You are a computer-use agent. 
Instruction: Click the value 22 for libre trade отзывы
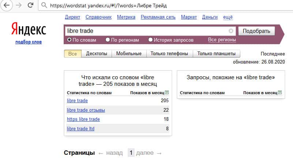click(x=166, y=110)
